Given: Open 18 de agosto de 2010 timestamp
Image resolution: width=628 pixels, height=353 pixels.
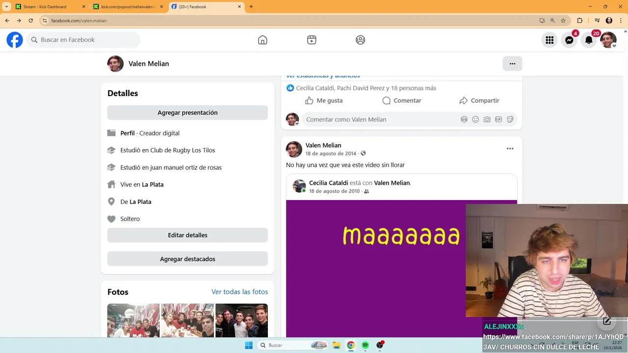Looking at the screenshot, I should tap(334, 191).
